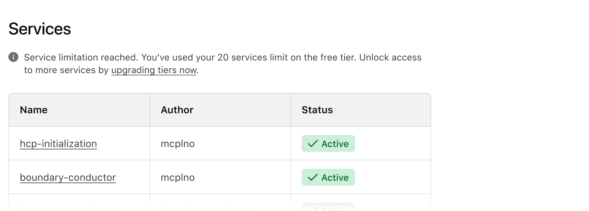The image size is (589, 211).
Task: Select the Active status badge for boundary-conductor
Action: [328, 177]
